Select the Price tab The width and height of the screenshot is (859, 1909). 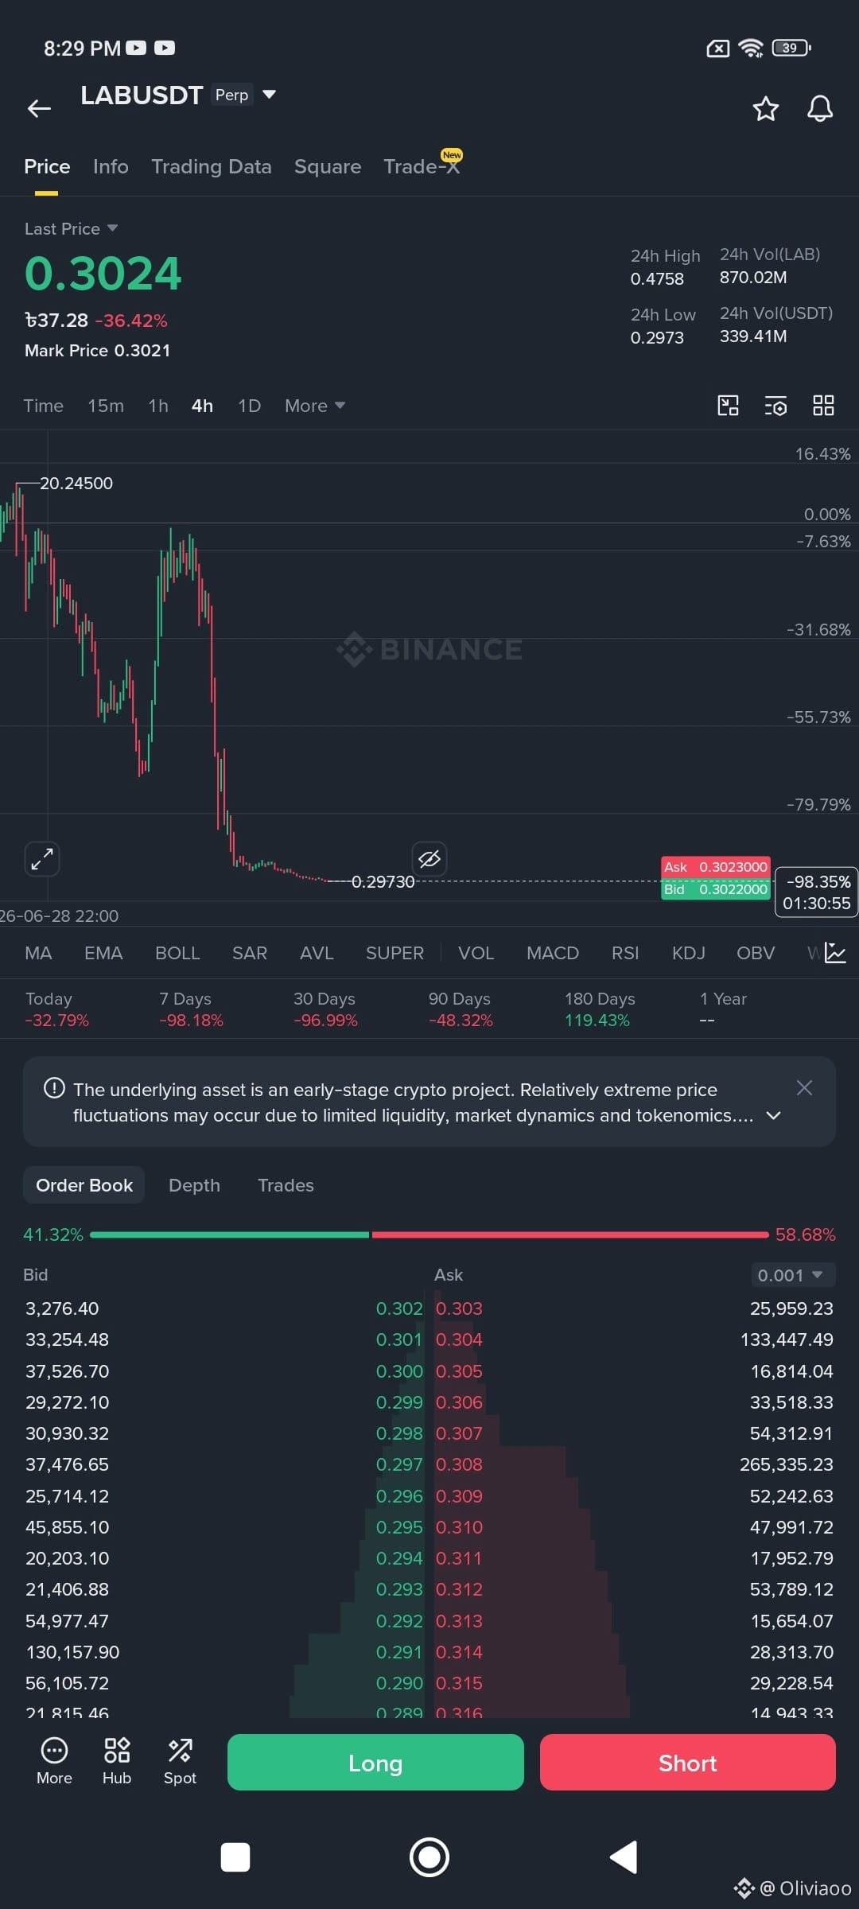tap(47, 166)
